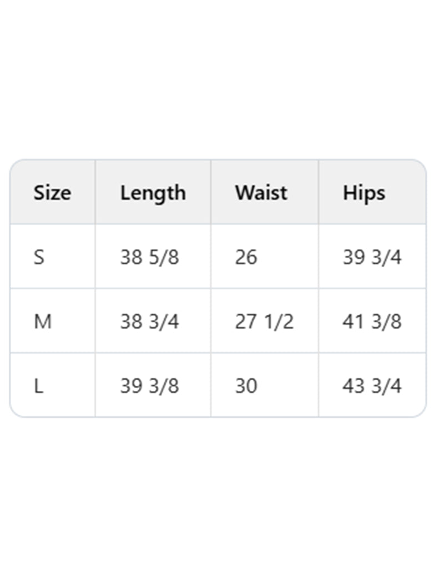The image size is (444, 582).
Task: Click the 39 3/4 hips value
Action: click(x=372, y=257)
